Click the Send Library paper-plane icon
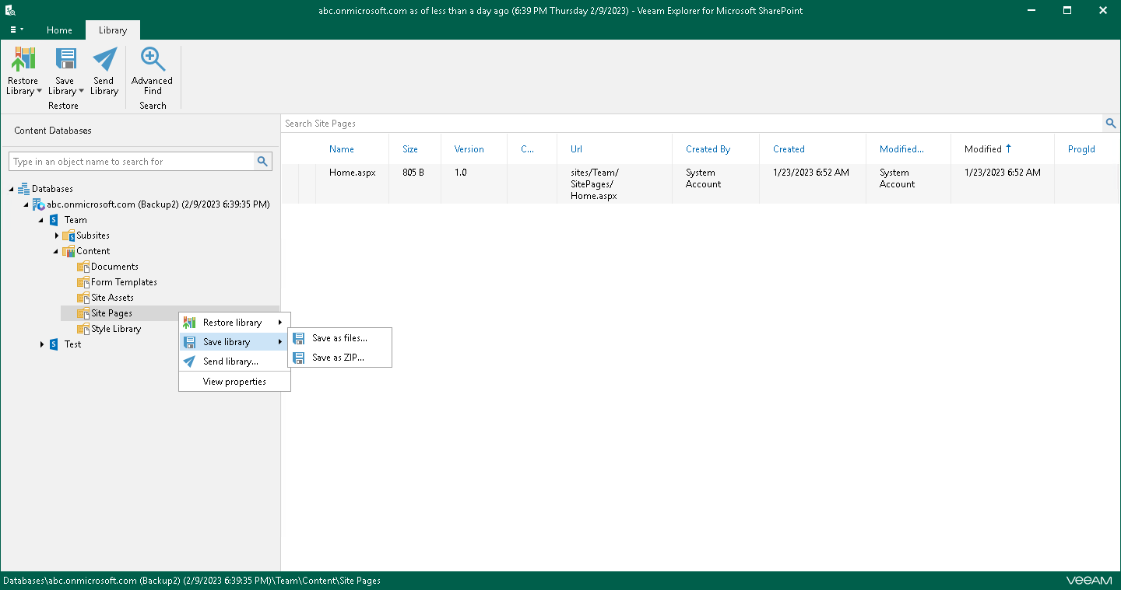This screenshot has height=590, width=1121. [x=104, y=58]
